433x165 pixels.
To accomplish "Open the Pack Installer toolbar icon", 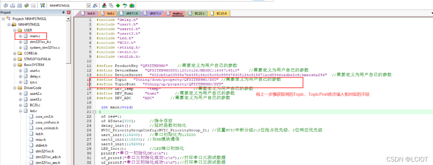I will tap(132, 5).
